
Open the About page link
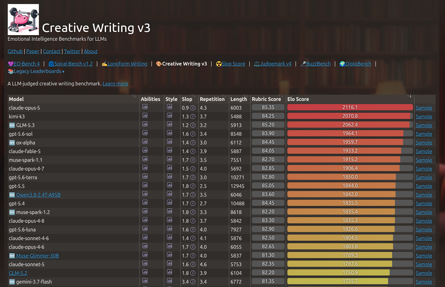tap(90, 51)
